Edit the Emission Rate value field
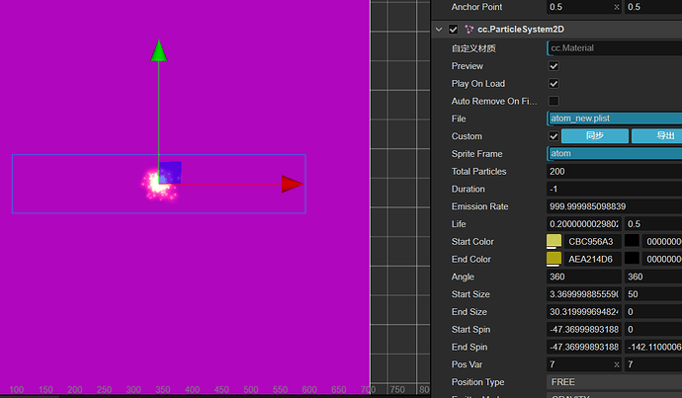This screenshot has height=398, width=682. (x=614, y=206)
